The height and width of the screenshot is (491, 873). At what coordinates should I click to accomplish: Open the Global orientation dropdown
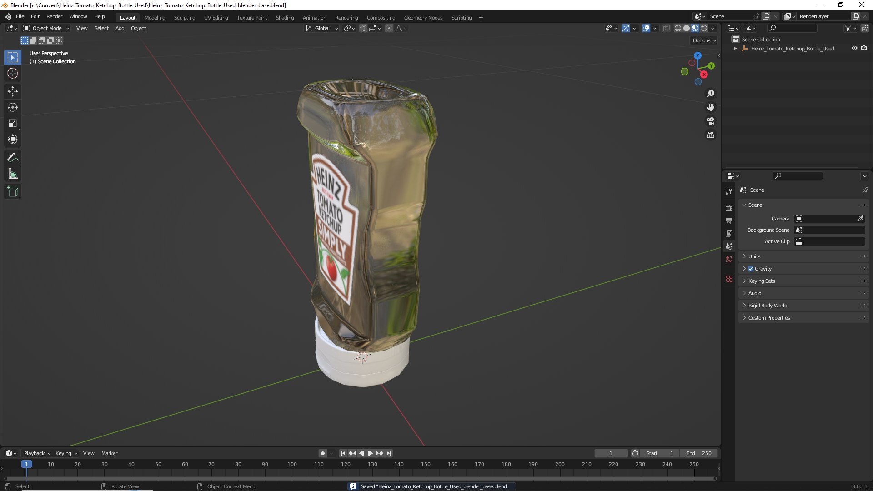[321, 28]
